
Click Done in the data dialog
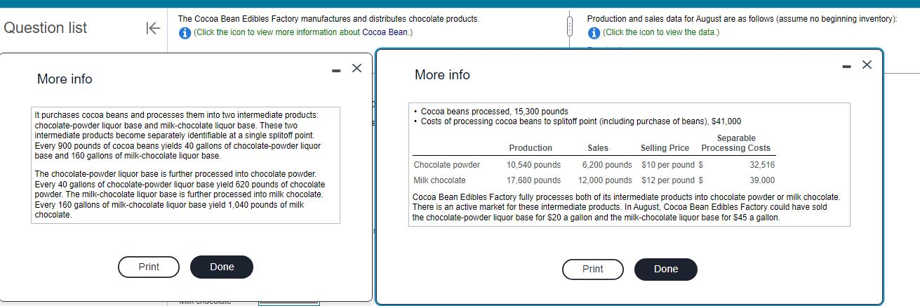[666, 270]
